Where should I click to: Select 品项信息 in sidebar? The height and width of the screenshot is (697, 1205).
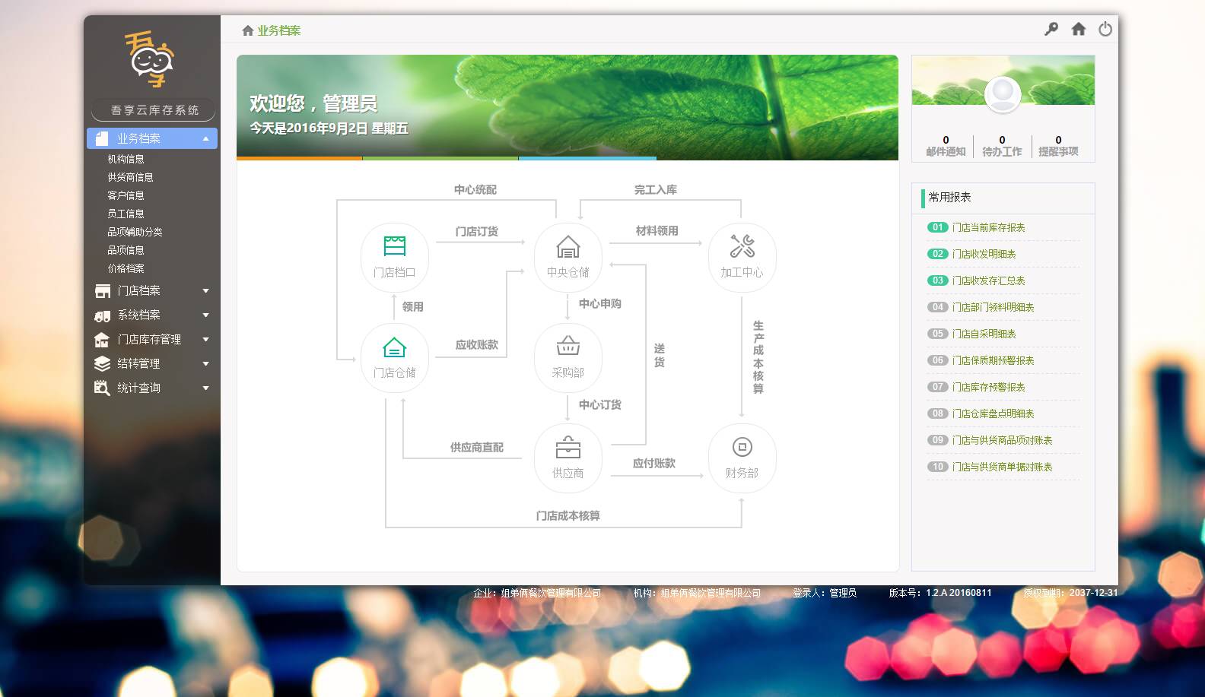coord(126,250)
